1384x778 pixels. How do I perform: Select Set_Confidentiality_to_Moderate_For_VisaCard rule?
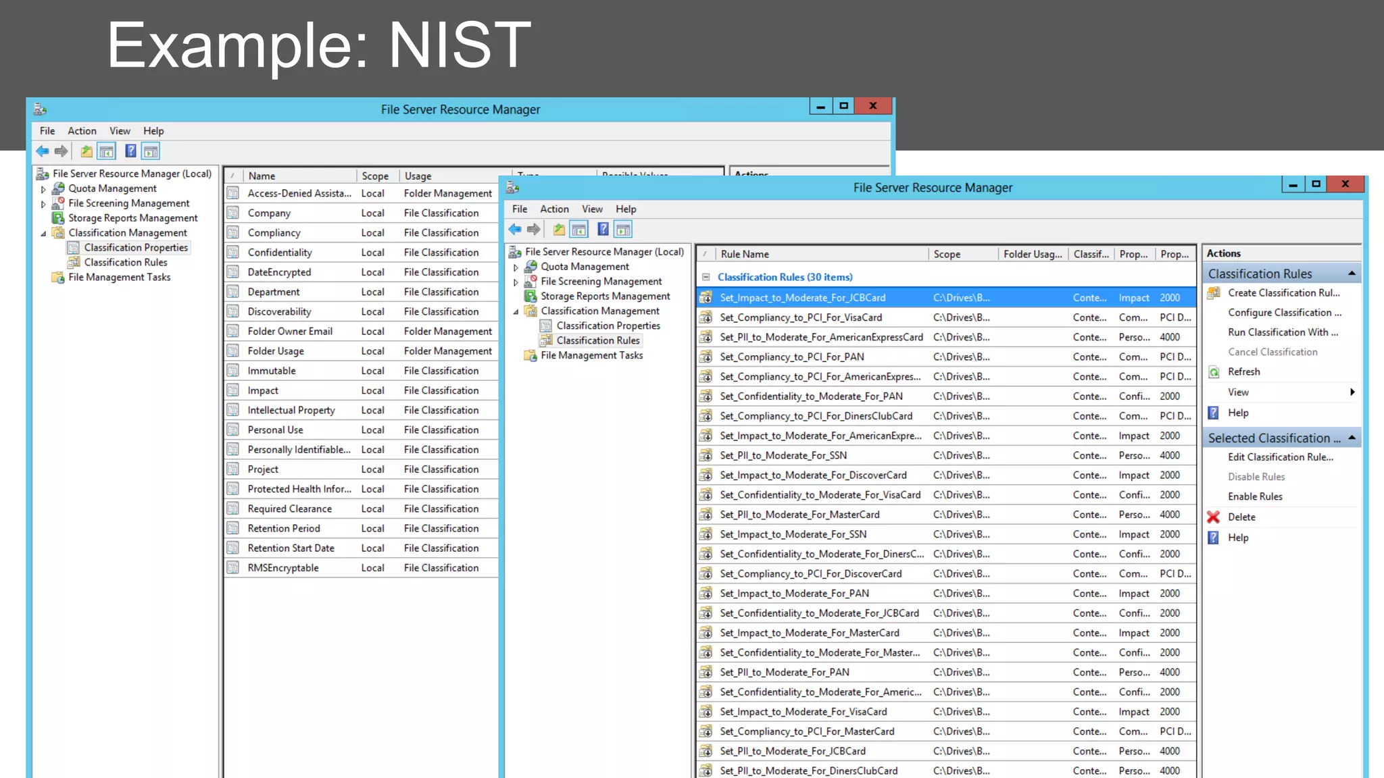coord(946,495)
